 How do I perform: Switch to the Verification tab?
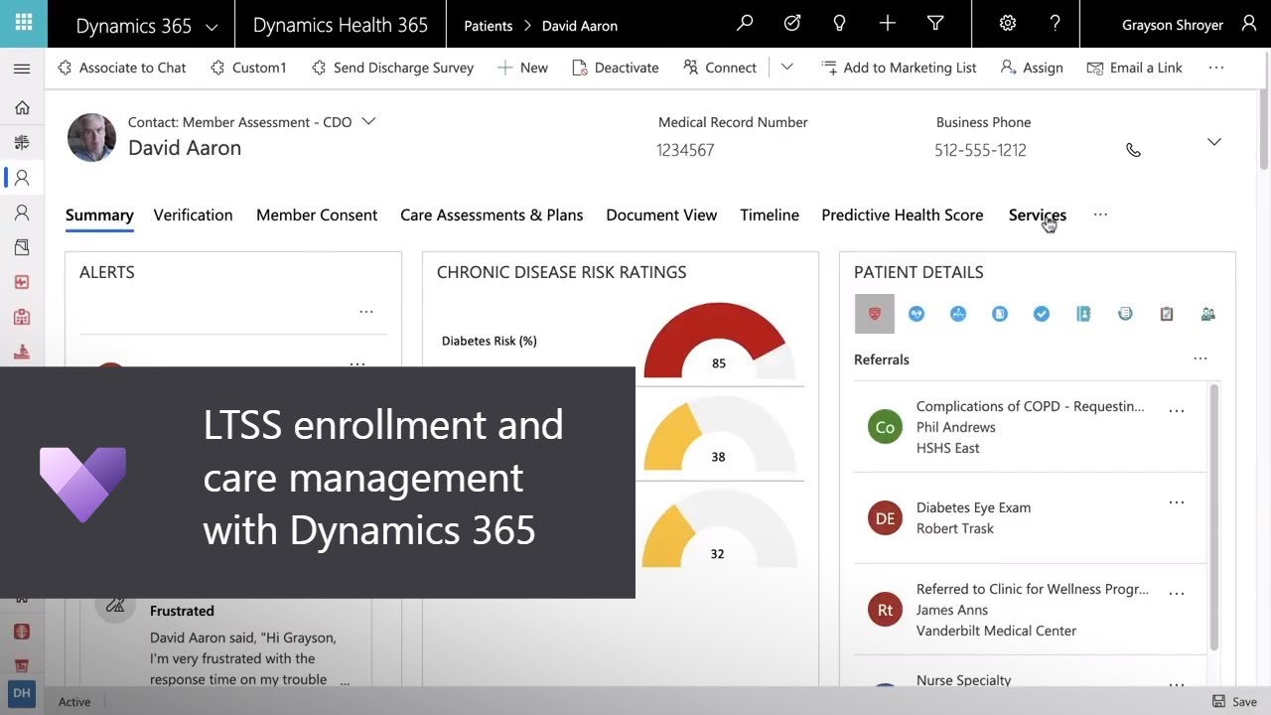point(193,214)
